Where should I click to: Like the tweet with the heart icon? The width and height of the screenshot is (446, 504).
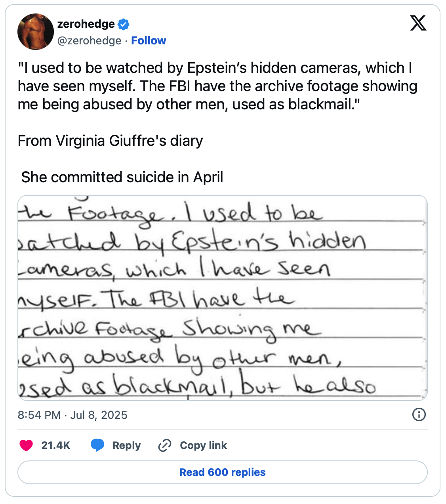[x=26, y=445]
